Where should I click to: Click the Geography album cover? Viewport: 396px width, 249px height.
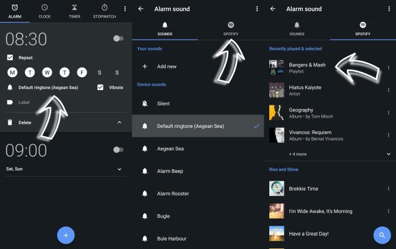tap(277, 113)
